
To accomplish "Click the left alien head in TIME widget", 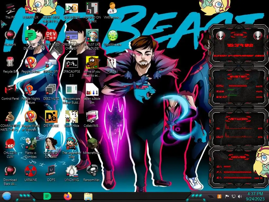I will pyautogui.click(x=221, y=36).
